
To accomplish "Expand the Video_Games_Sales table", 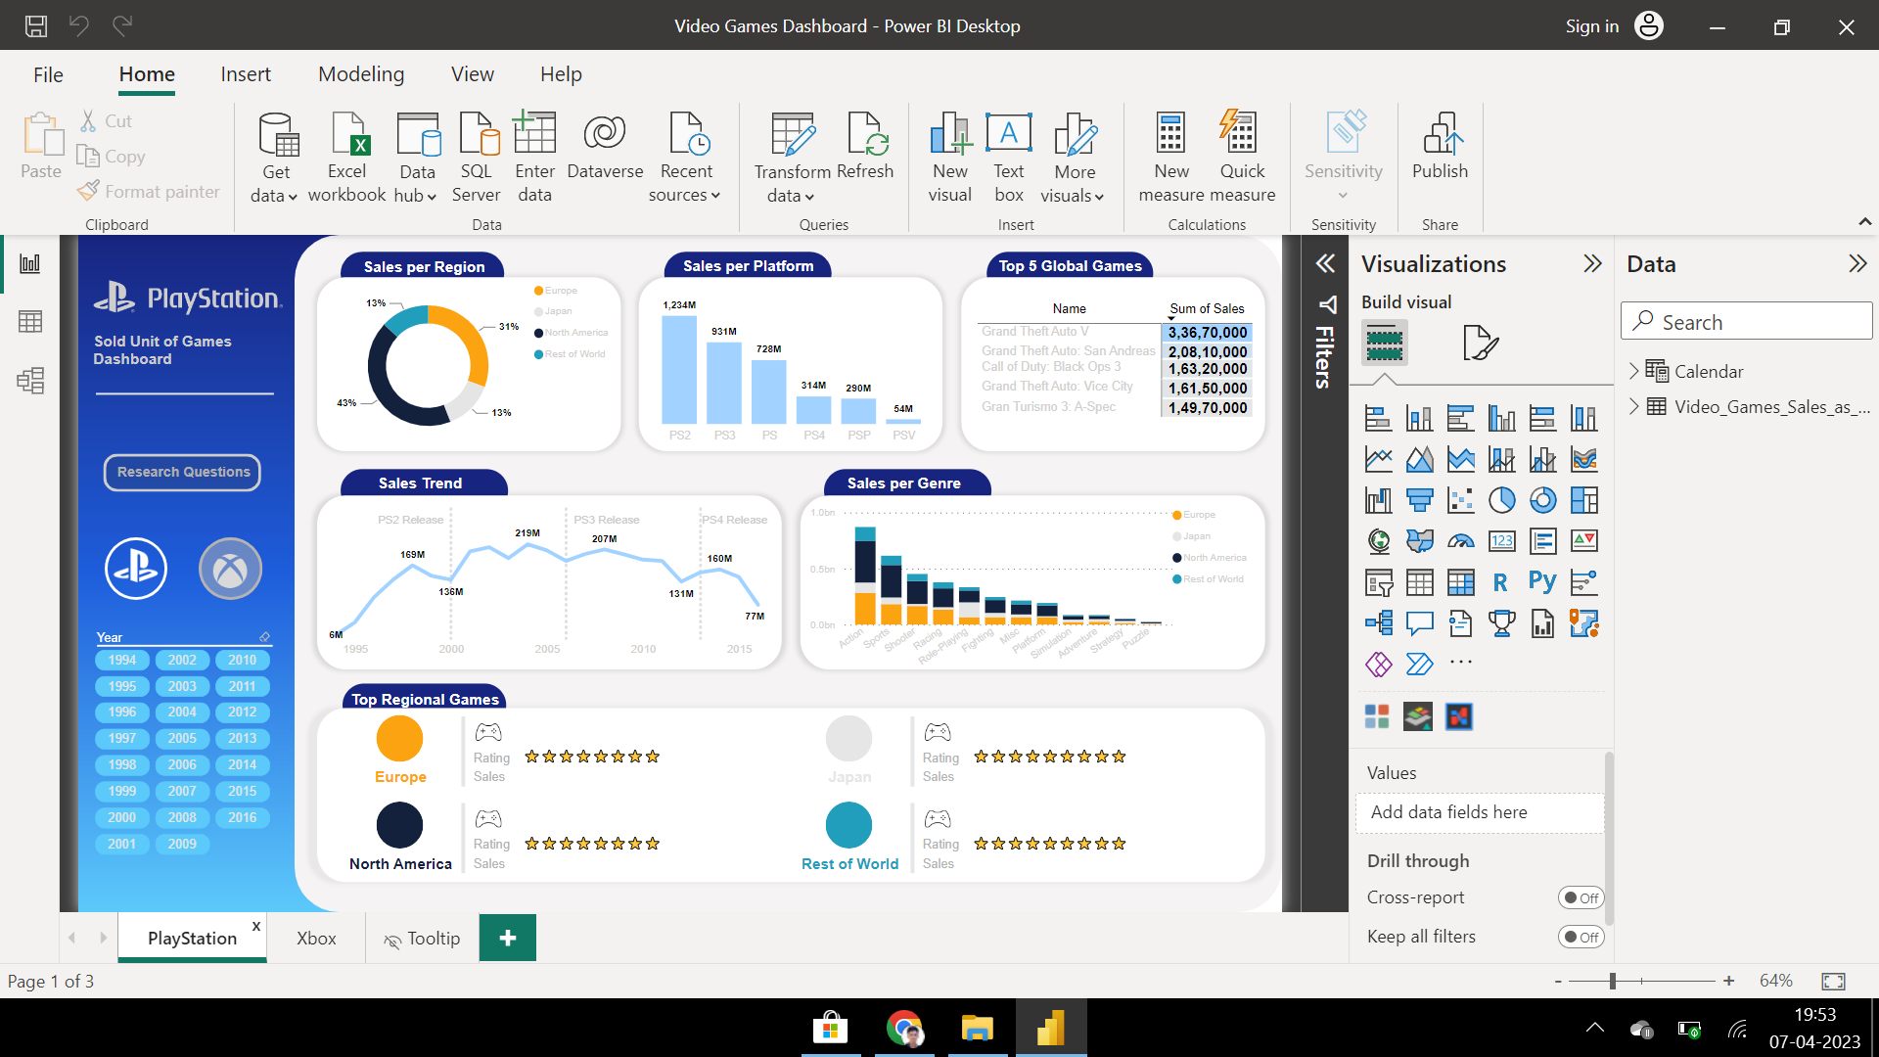I will coord(1633,406).
